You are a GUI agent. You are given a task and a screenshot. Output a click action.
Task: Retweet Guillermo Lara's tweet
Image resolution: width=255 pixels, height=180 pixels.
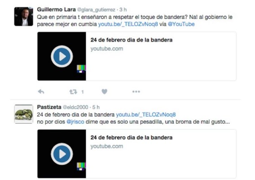click(73, 92)
